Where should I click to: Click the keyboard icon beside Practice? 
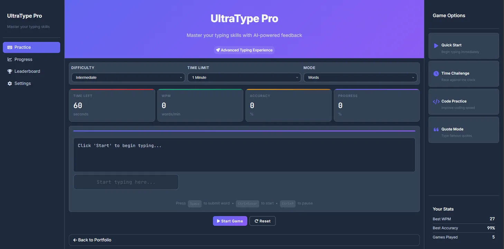click(x=10, y=47)
